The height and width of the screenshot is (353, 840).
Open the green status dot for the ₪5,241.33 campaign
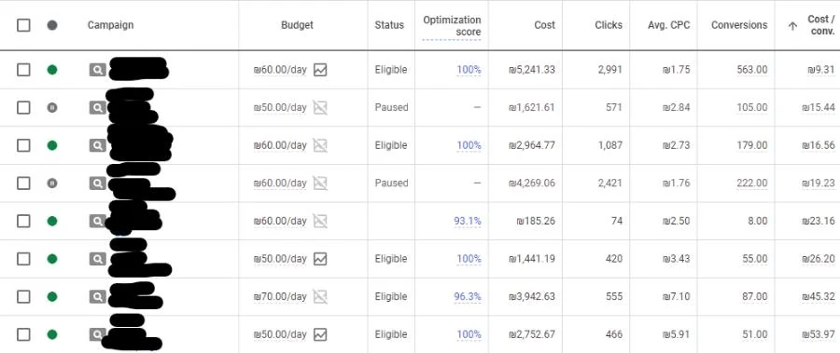click(52, 70)
